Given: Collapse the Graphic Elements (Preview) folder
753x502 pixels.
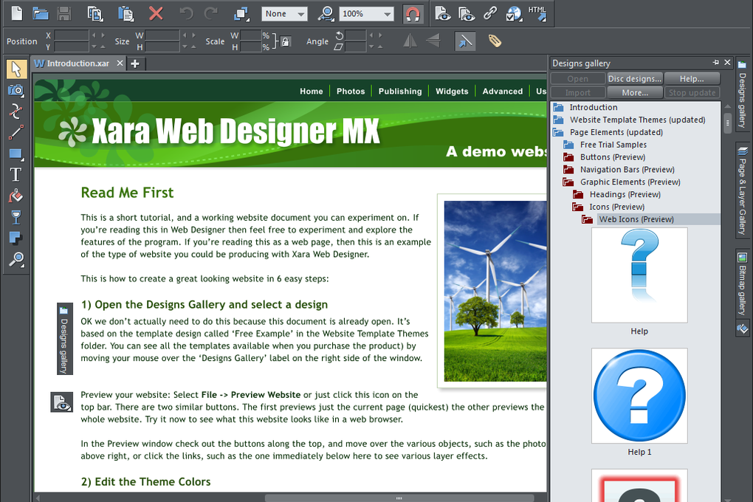Looking at the screenshot, I should 568,182.
